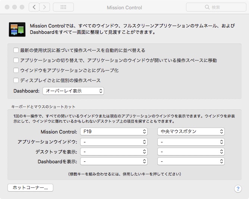Open デスクトップを表示 mouse shortcut dropdown

[x=191, y=152]
